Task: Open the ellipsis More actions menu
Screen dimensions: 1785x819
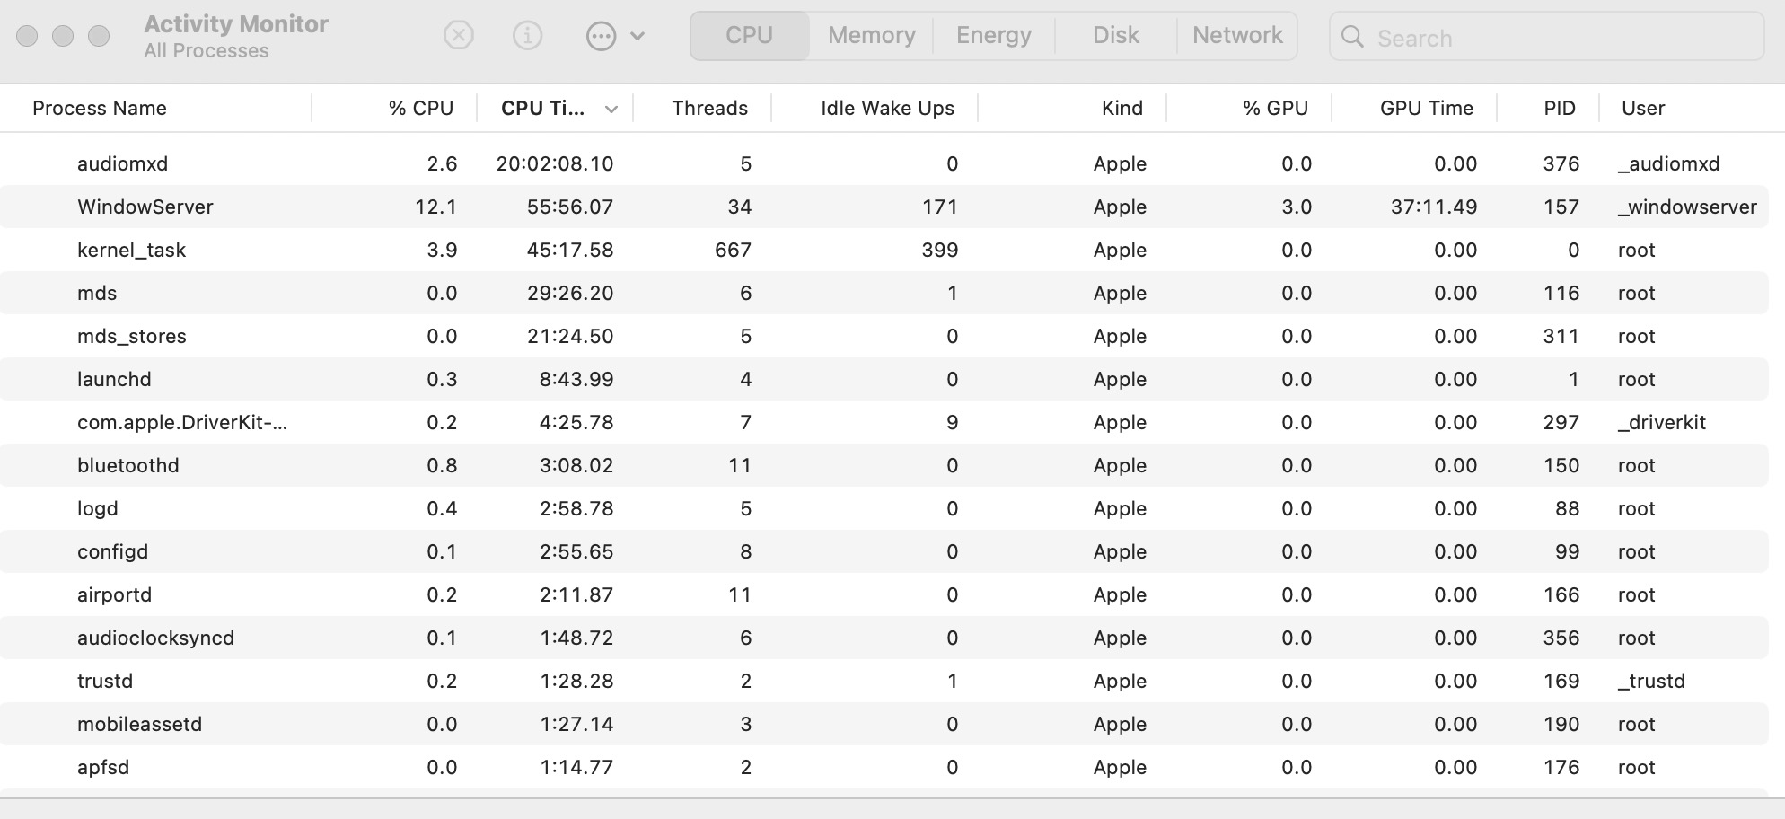Action: point(615,36)
